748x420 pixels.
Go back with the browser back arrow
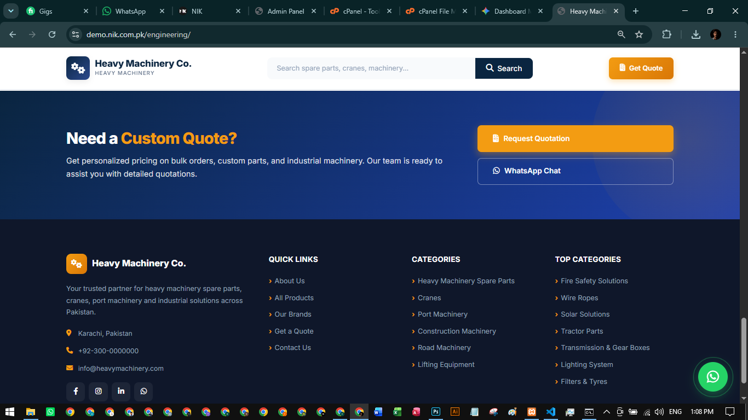point(13,34)
